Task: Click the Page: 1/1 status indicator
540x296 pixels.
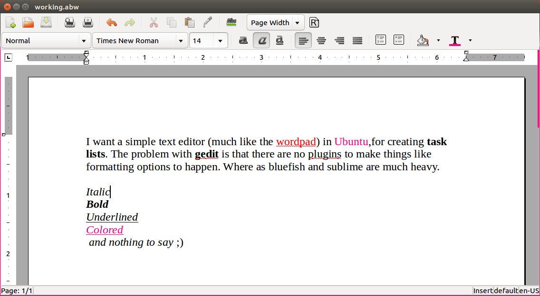Action: (17, 291)
